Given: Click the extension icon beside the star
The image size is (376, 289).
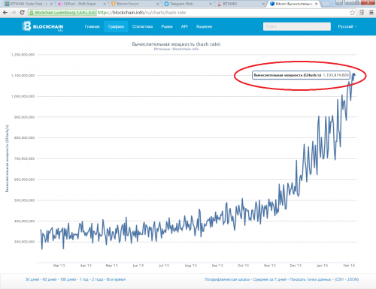Looking at the screenshot, I should pyautogui.click(x=362, y=13).
